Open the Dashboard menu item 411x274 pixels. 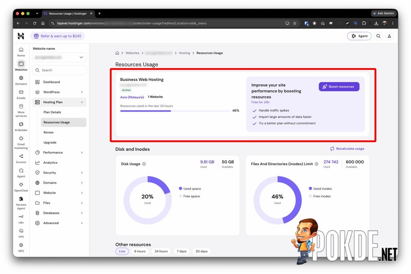[59, 82]
